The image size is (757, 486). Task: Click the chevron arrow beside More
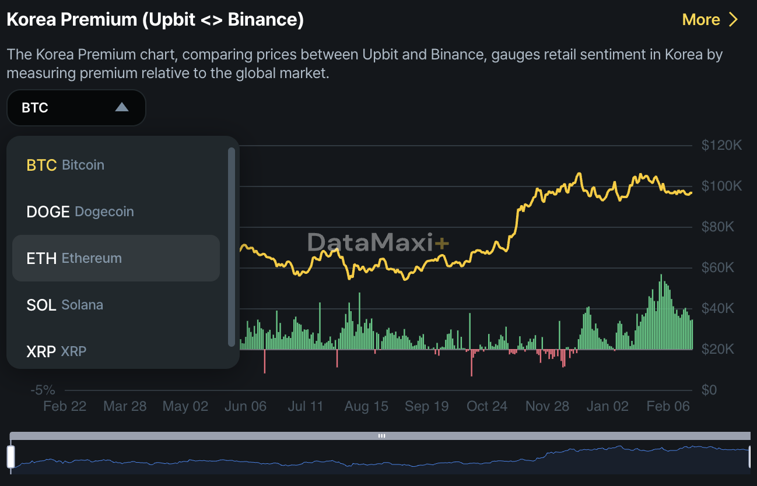733,20
